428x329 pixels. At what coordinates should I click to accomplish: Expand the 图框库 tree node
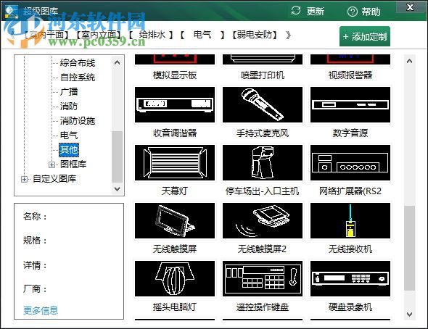coord(52,164)
